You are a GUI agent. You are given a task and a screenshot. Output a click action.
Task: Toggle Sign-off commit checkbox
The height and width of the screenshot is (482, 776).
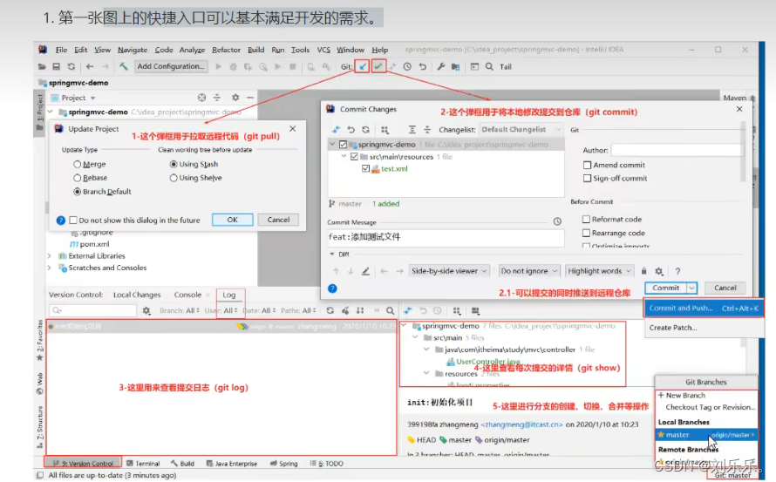click(587, 178)
